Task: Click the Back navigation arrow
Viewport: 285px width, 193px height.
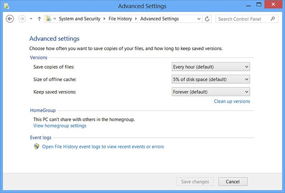Action: [10, 19]
